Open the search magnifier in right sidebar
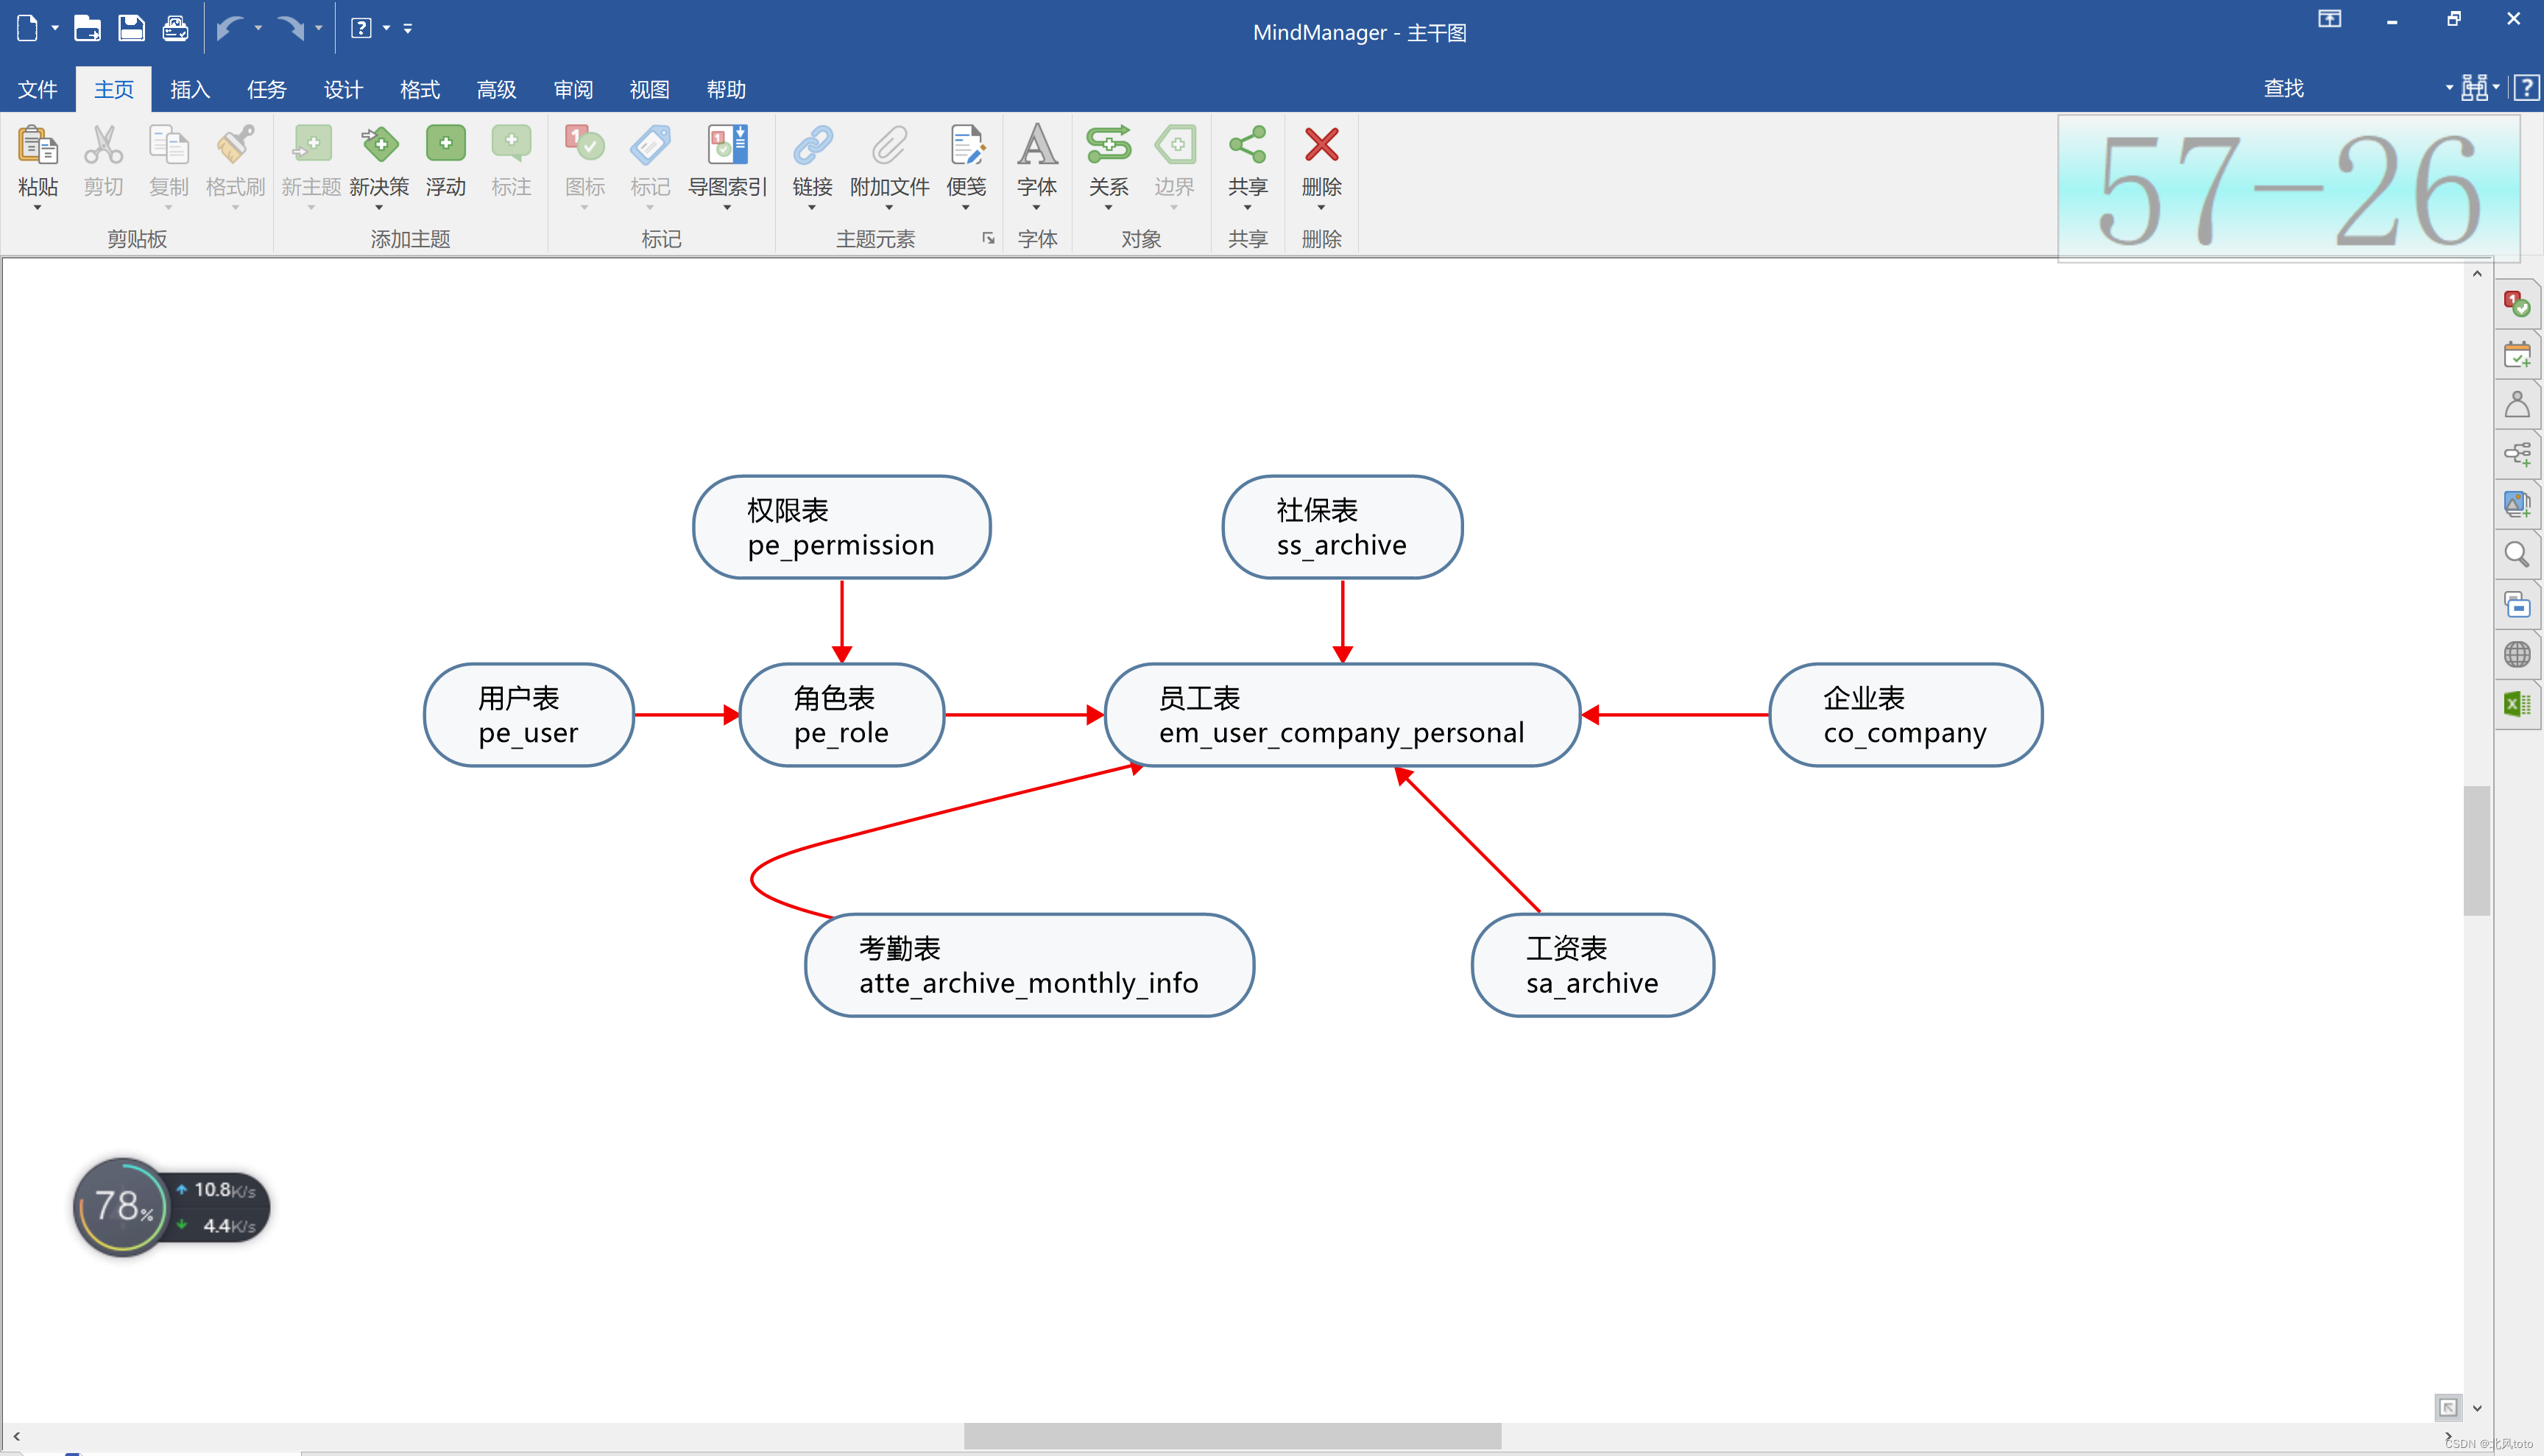Screen dimensions: 2544x1456 [2517, 554]
